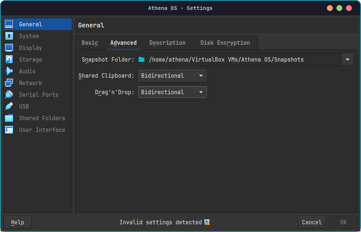Screen dimensions: 361x232
Task: Select the General settings icon
Action: 9,24
